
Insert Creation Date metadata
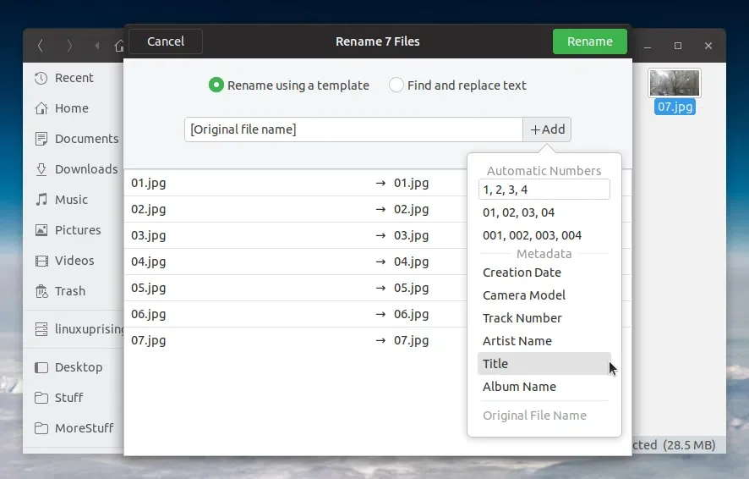pos(522,273)
